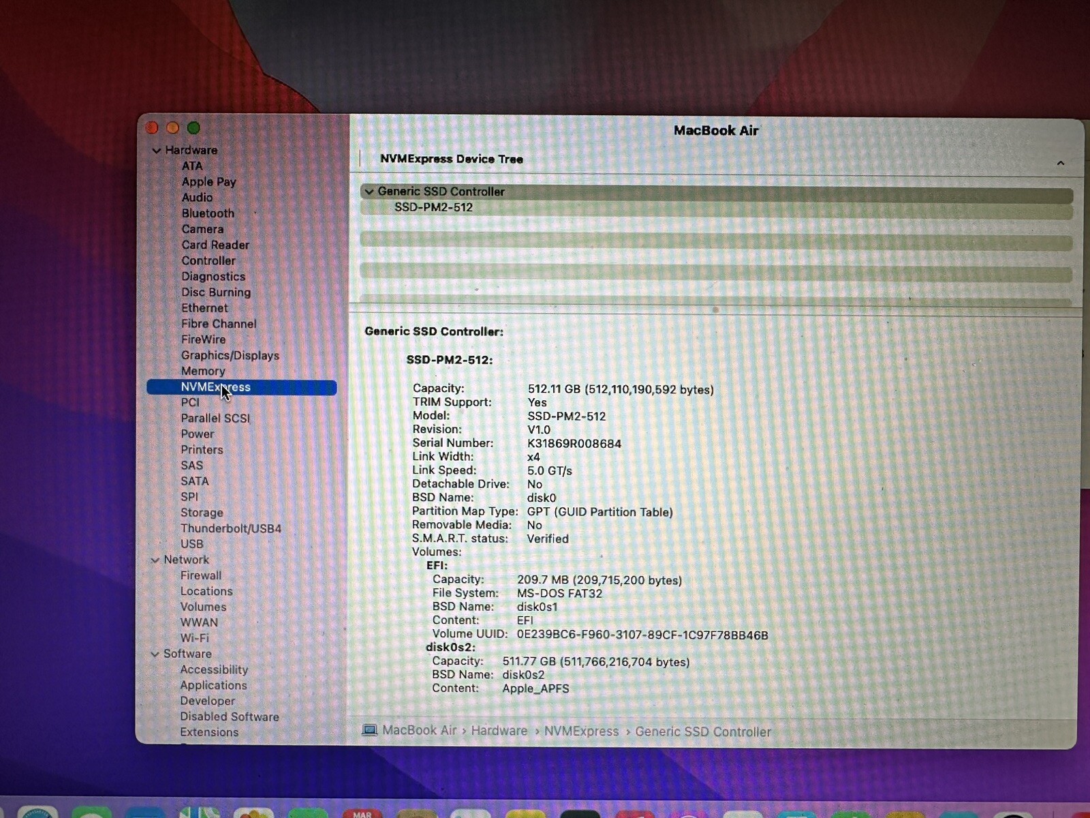Open PCI hardware entry
The height and width of the screenshot is (818, 1090).
(190, 403)
